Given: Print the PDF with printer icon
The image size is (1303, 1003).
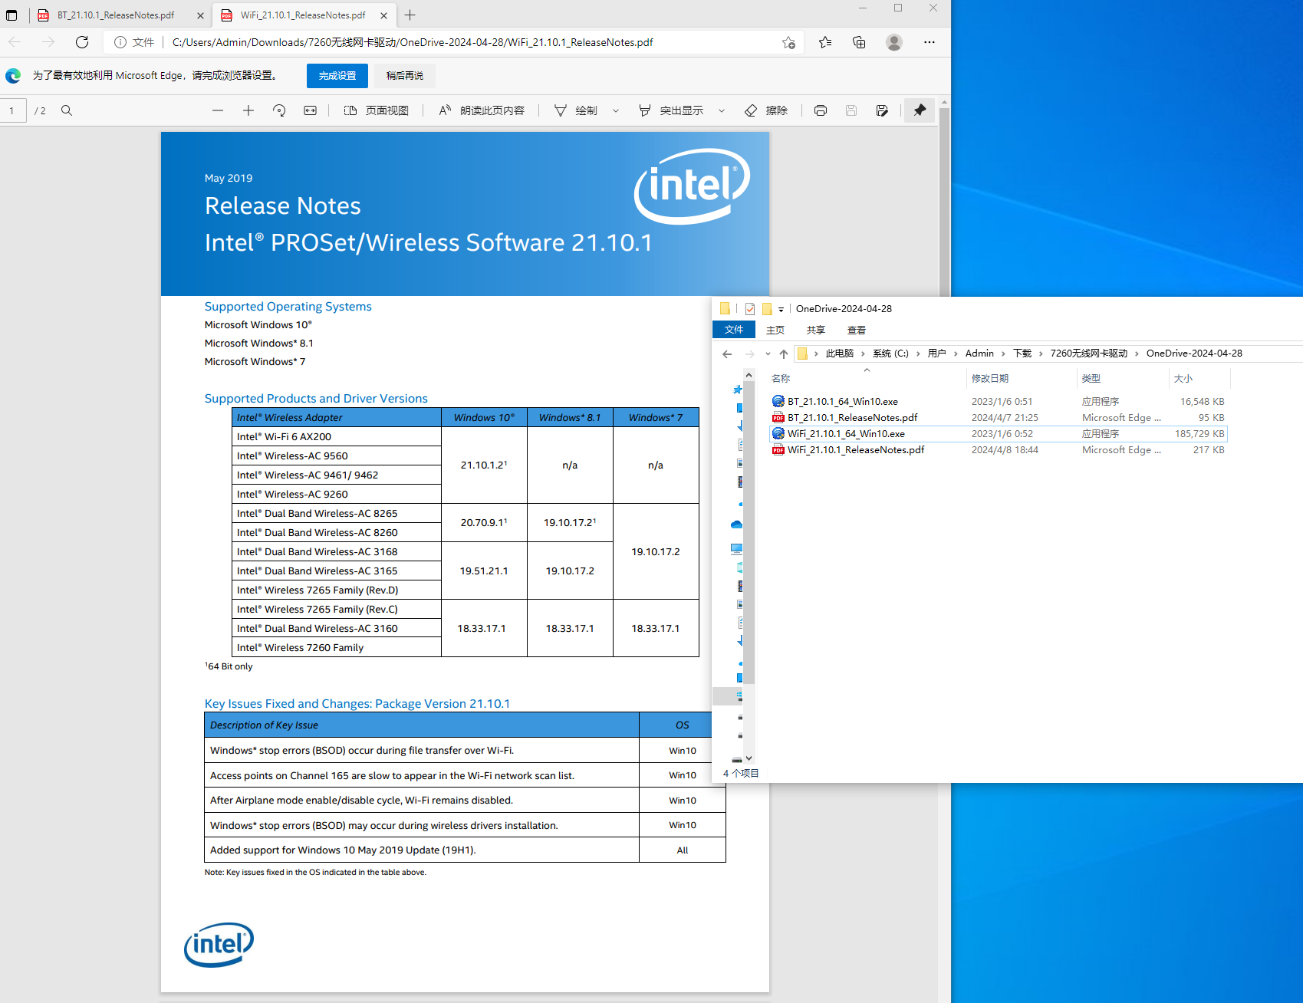Looking at the screenshot, I should [821, 110].
